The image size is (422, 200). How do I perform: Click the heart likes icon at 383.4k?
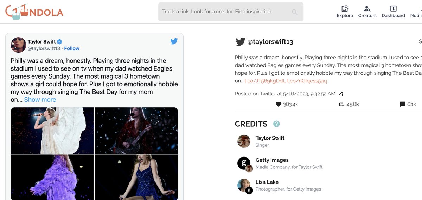[x=279, y=104]
